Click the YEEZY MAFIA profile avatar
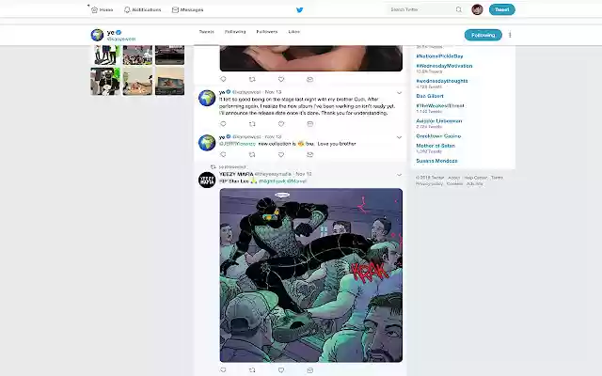Viewport: 602px width, 376px height. [x=207, y=180]
